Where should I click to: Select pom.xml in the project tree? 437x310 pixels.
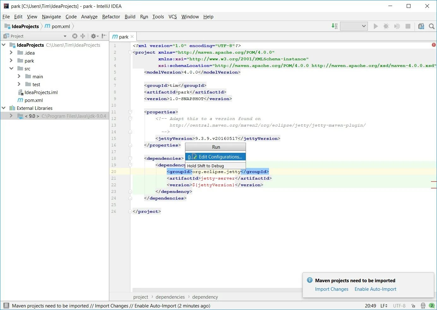(34, 100)
